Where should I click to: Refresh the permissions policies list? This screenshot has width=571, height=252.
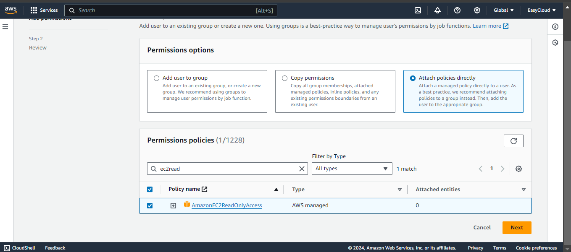pyautogui.click(x=513, y=141)
